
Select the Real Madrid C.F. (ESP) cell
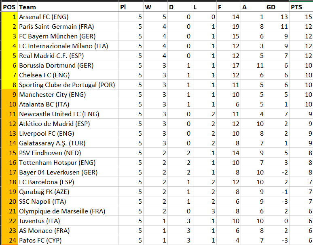point(68,55)
